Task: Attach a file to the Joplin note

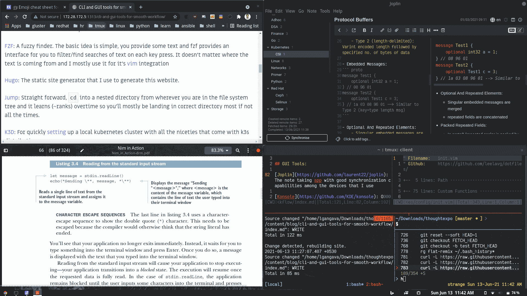Action: click(397, 30)
